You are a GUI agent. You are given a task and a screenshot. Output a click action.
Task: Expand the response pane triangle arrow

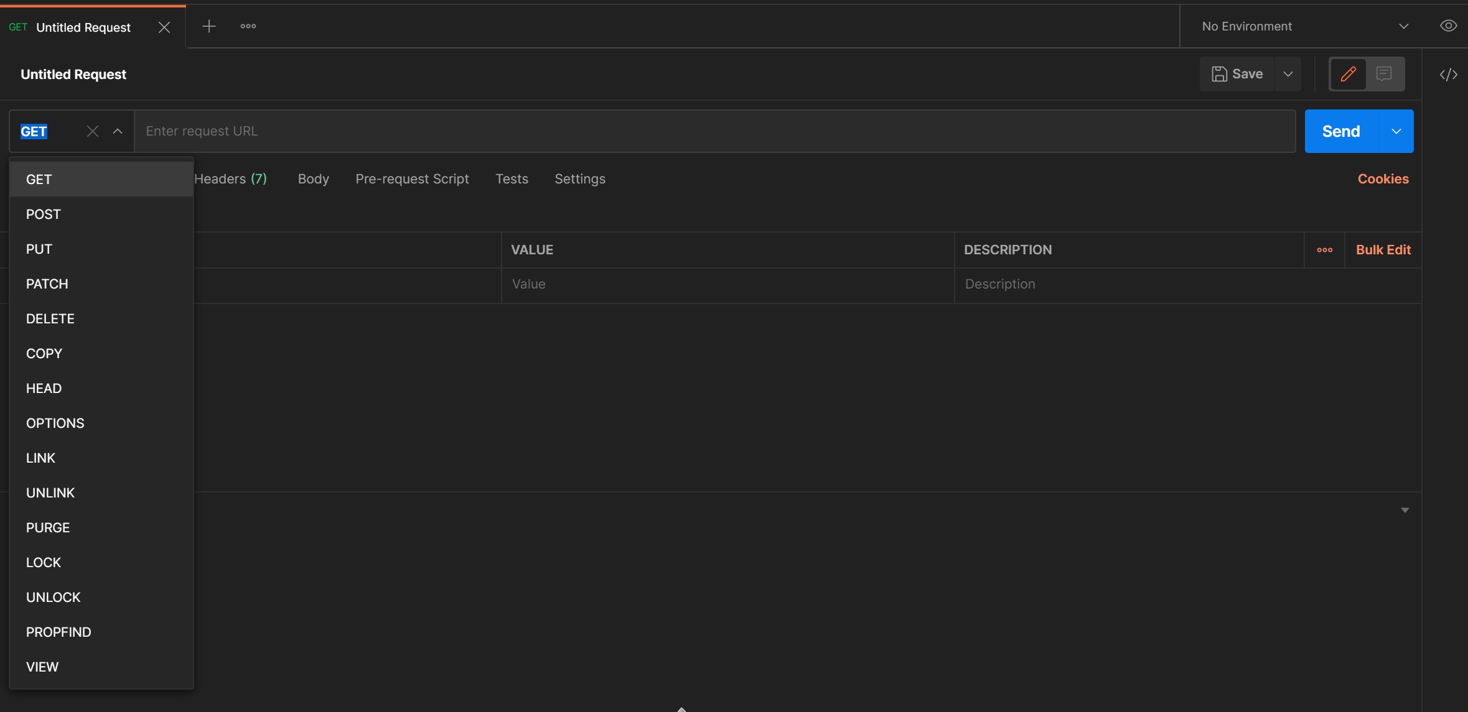(1405, 511)
